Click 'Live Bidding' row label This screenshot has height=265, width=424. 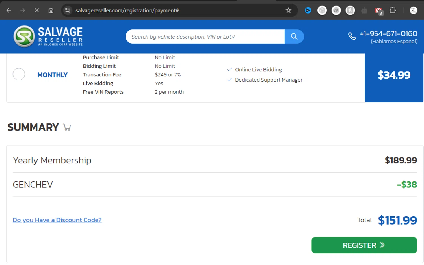point(98,83)
